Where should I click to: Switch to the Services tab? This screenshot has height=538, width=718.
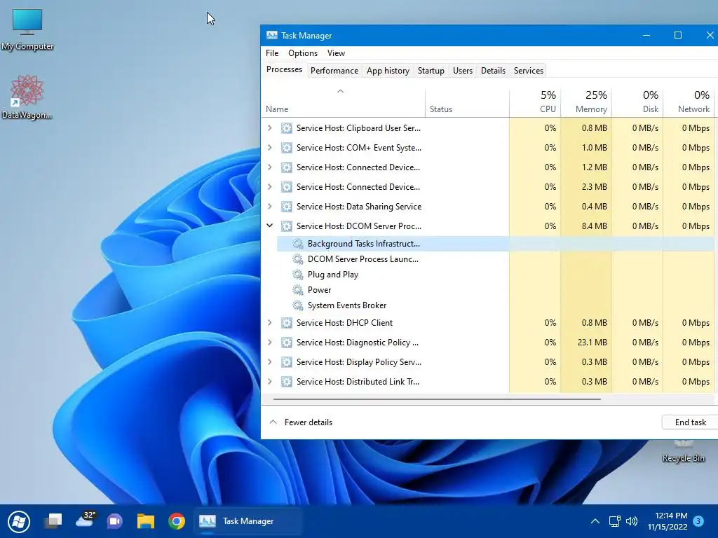tap(529, 71)
